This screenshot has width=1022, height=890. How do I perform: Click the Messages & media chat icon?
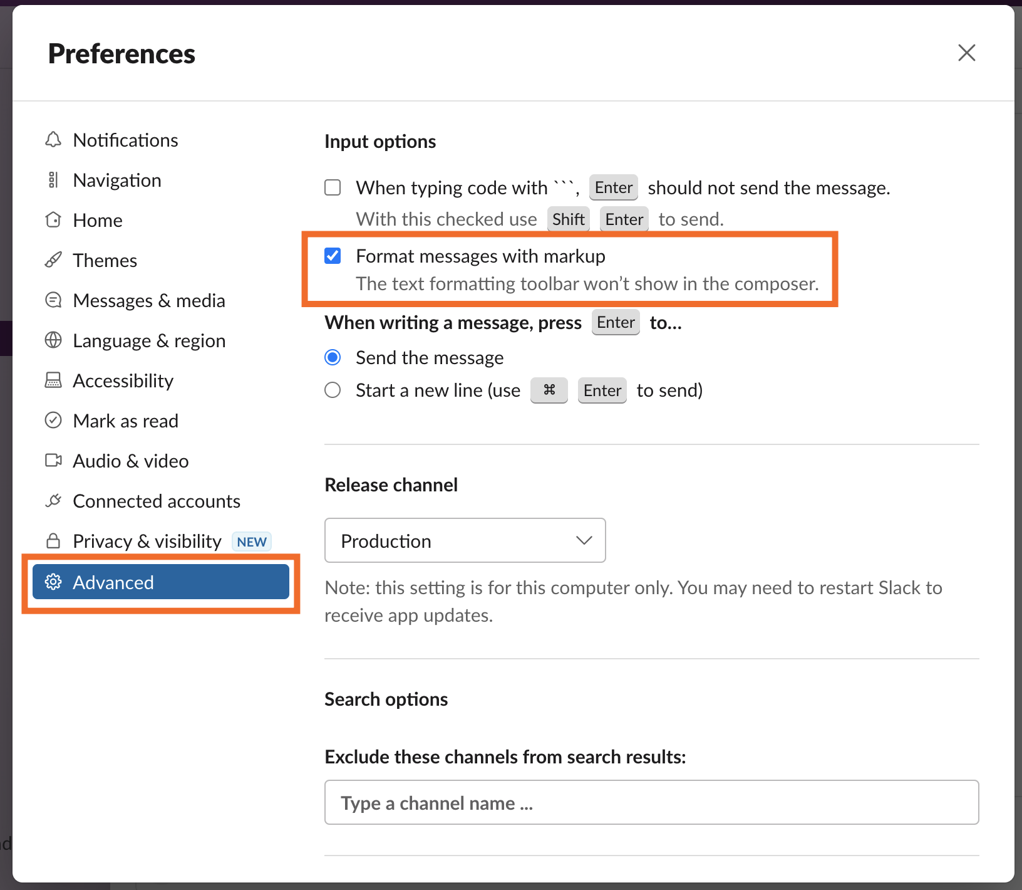[53, 300]
